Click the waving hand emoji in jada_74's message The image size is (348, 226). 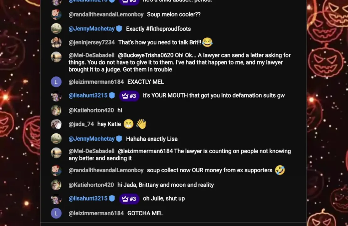(x=141, y=124)
